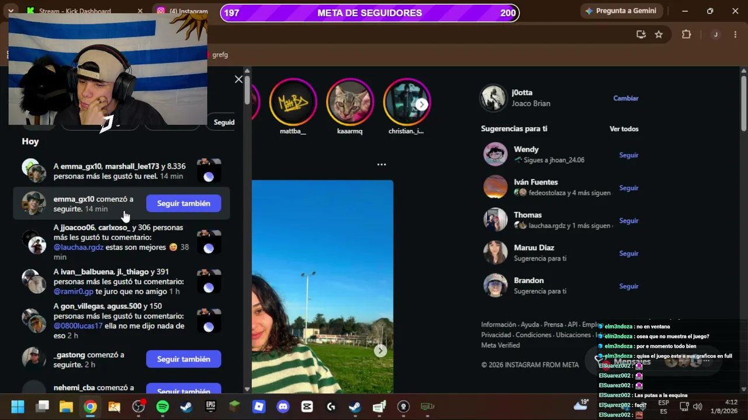Open Discord from taskbar
This screenshot has height=420, width=748.
pyautogui.click(x=283, y=407)
